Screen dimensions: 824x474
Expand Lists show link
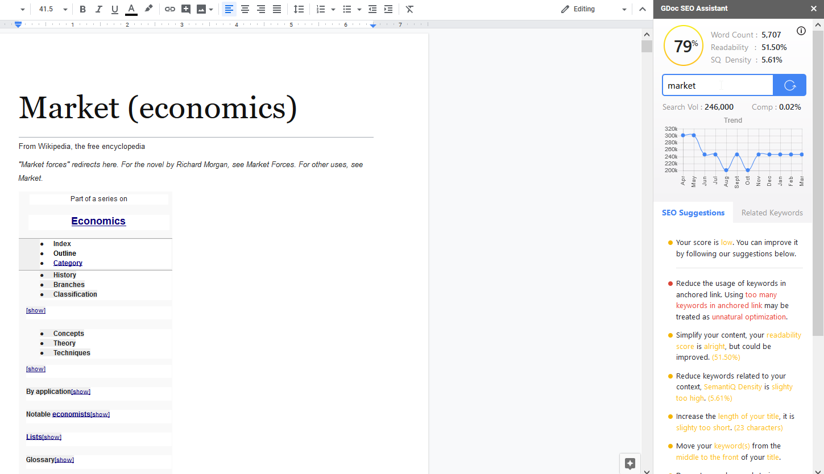tap(52, 437)
